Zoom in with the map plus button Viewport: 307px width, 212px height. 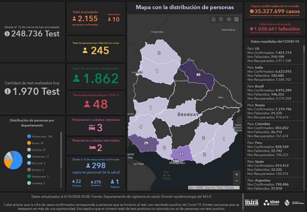tap(236, 174)
